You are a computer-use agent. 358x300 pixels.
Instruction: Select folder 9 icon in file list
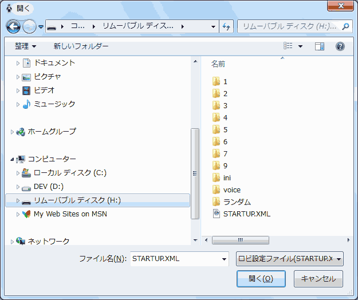pos(216,165)
